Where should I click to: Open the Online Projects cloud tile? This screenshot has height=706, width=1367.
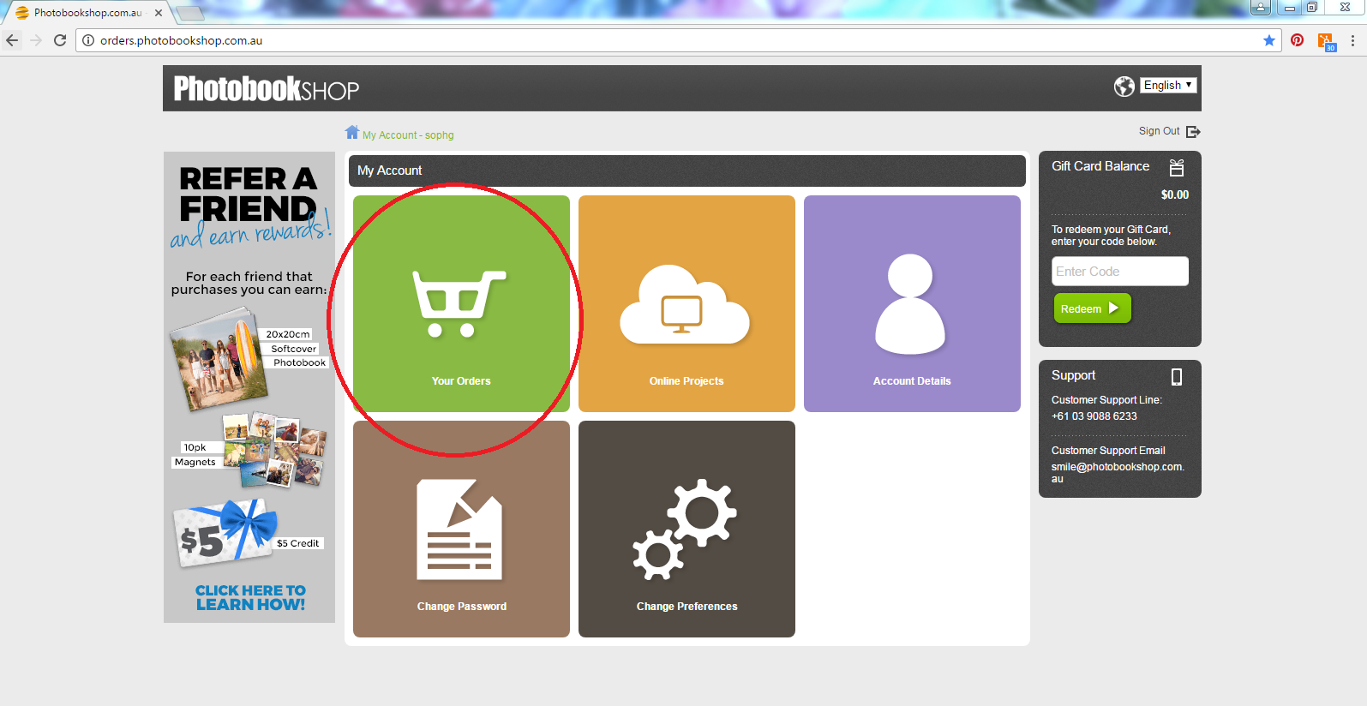[686, 303]
